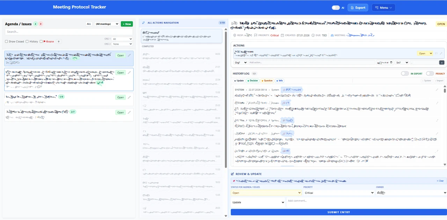Click the calendar picker icon in the action date field
Image resolution: width=447 pixels, height=220 pixels.
tap(391, 62)
